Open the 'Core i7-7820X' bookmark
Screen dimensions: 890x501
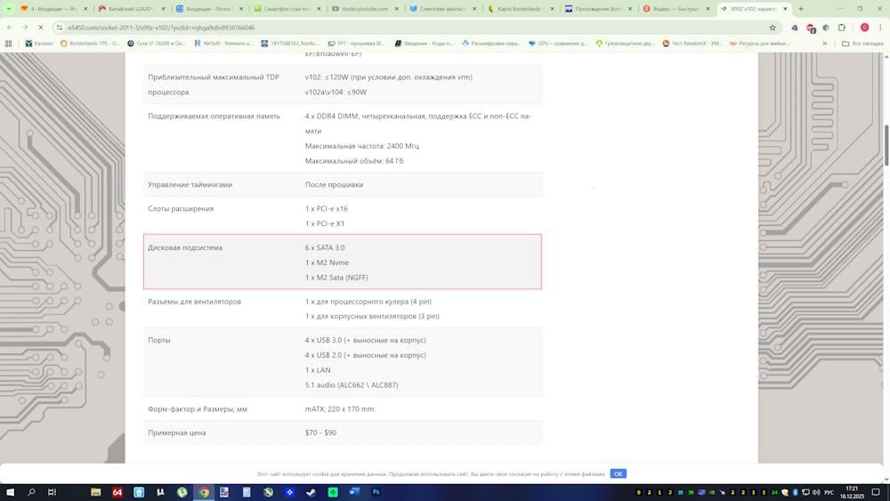click(157, 43)
